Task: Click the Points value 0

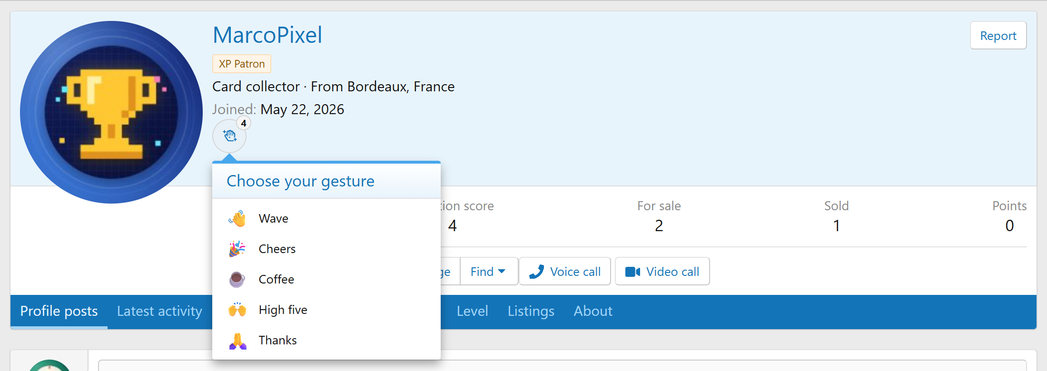Action: point(1009,225)
